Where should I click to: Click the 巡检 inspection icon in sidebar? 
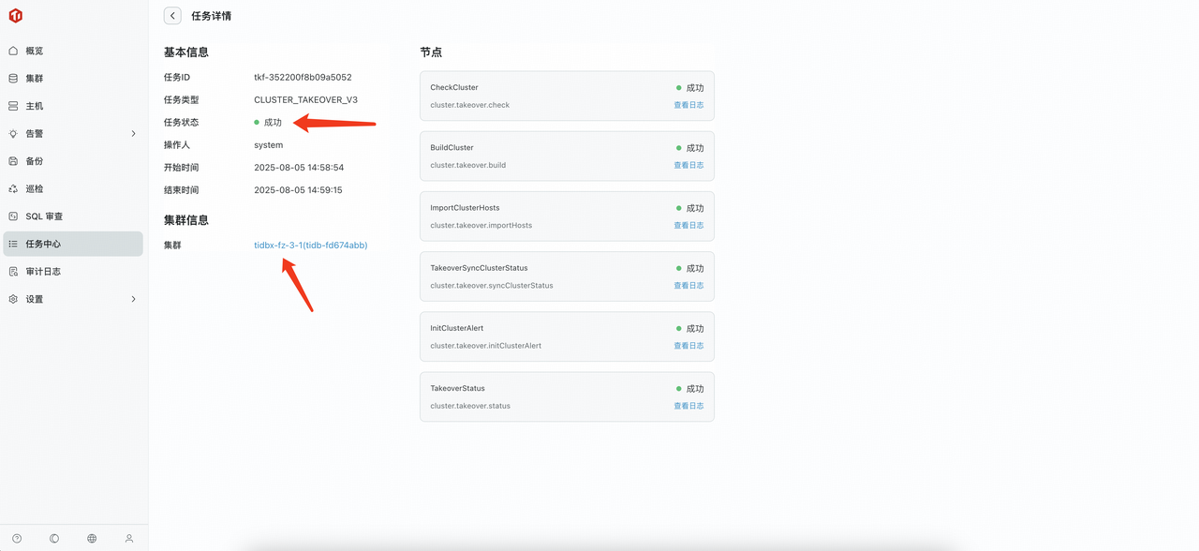pyautogui.click(x=13, y=188)
